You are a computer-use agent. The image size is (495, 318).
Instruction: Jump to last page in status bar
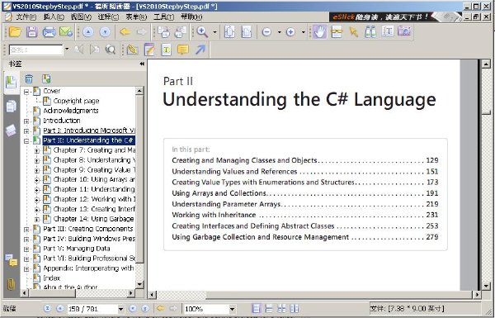(x=145, y=309)
